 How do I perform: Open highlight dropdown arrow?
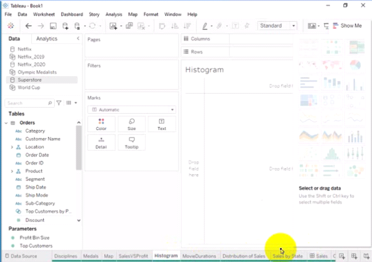211,26
